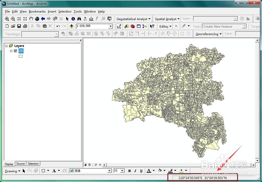Activate the Identify tool
This screenshot has height=182, width=262.
click(x=73, y=19)
